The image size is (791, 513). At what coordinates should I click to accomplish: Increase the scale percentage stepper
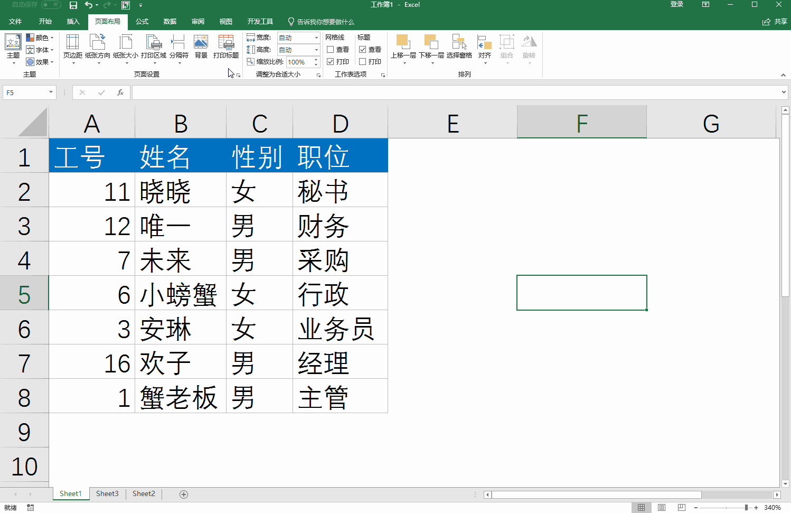point(316,59)
